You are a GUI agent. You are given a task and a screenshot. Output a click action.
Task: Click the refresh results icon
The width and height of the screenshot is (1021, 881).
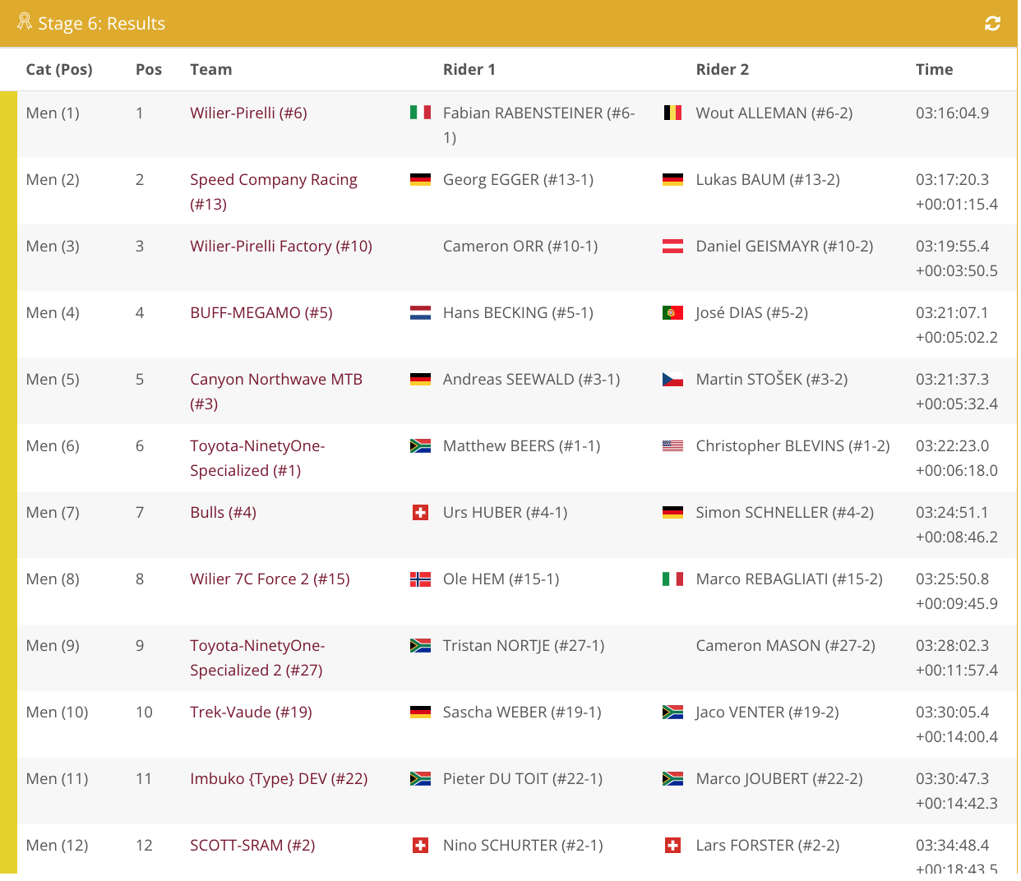coord(992,24)
